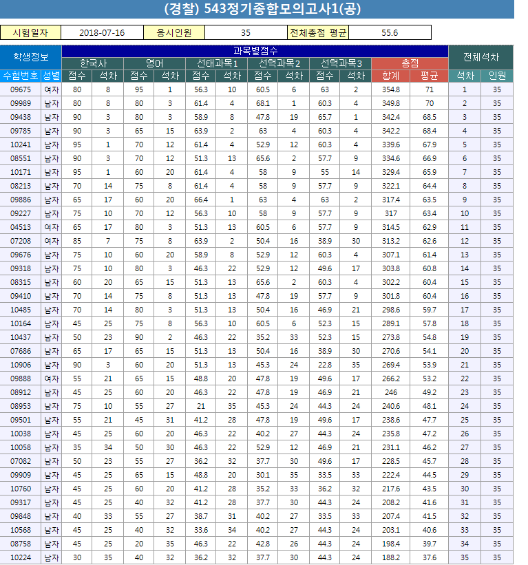Click the 합계 column header
The height and width of the screenshot is (565, 528).
point(391,76)
